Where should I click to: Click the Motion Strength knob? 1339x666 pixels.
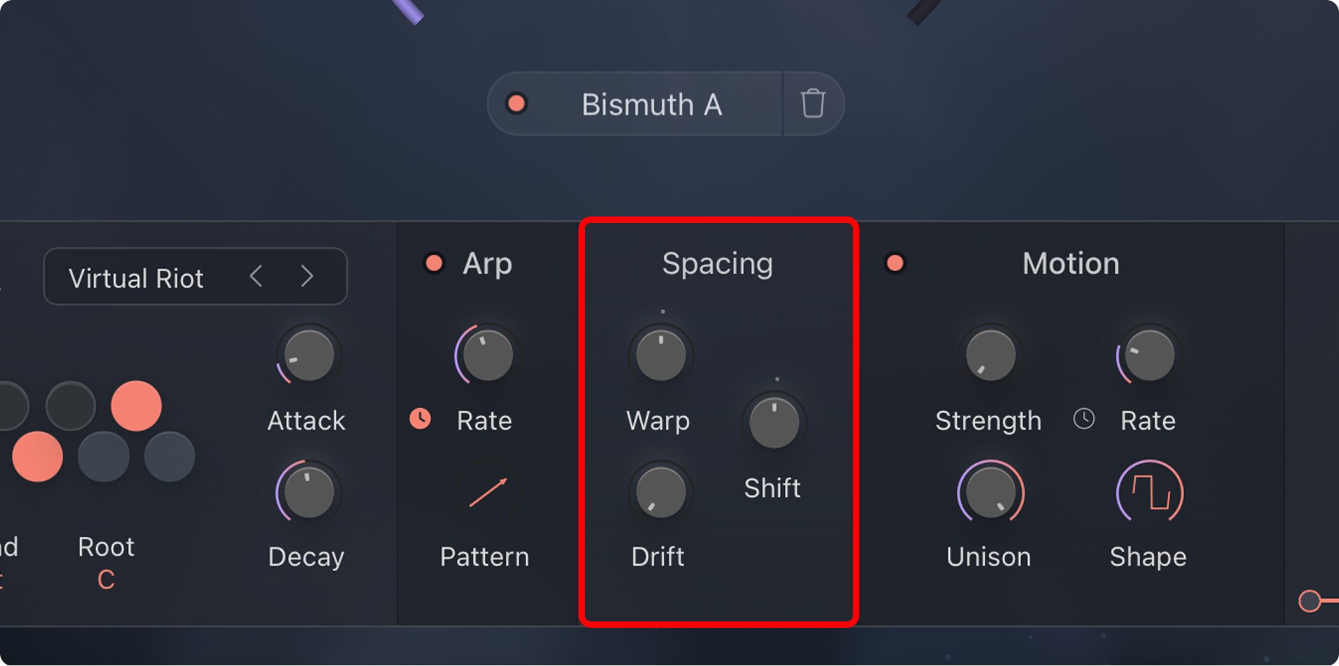pos(991,355)
